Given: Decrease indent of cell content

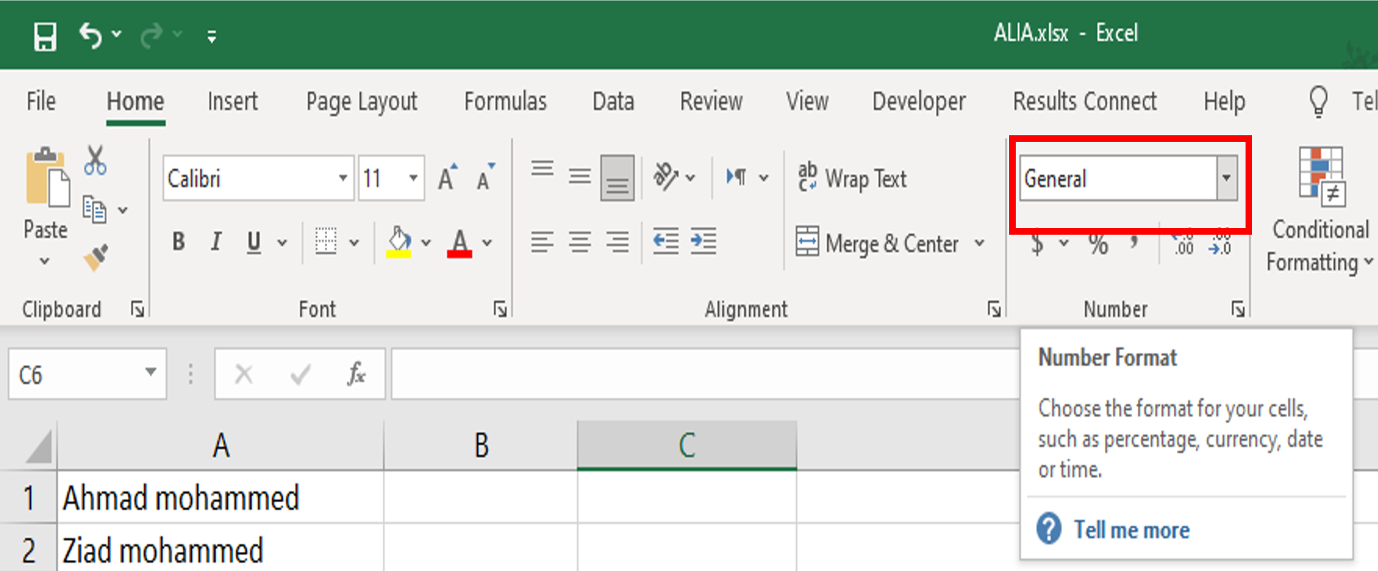Looking at the screenshot, I should (666, 241).
